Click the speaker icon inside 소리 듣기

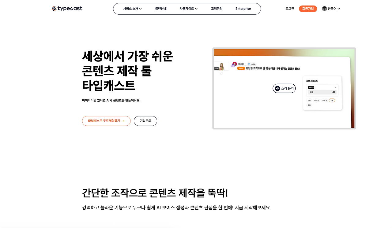click(x=277, y=88)
